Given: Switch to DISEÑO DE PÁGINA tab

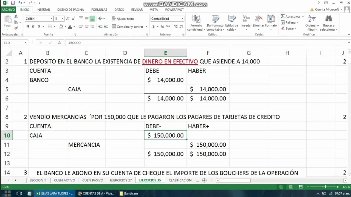Looking at the screenshot, I should coord(70,10).
